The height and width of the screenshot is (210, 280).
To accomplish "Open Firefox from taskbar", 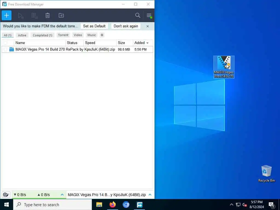I will pyautogui.click(x=112, y=205).
